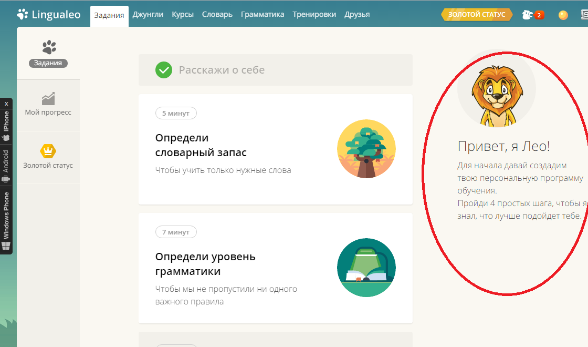Switch to the Джунгли section
This screenshot has height=347, width=588.
pyautogui.click(x=149, y=14)
